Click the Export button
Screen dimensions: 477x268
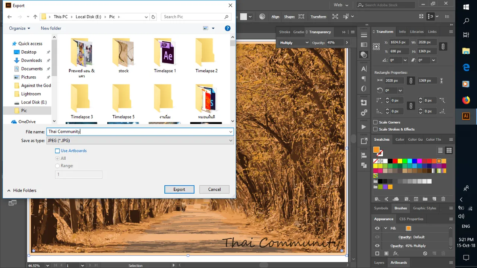pos(179,189)
